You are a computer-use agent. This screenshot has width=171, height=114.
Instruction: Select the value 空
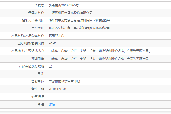coord(50,66)
